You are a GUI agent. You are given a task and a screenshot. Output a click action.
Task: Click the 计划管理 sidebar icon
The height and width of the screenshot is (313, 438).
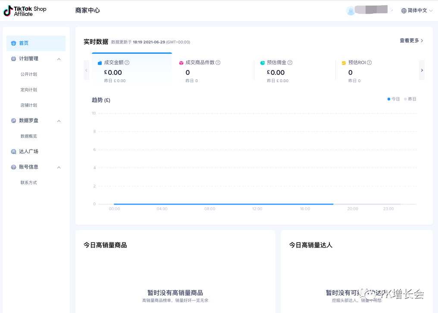[x=14, y=58]
